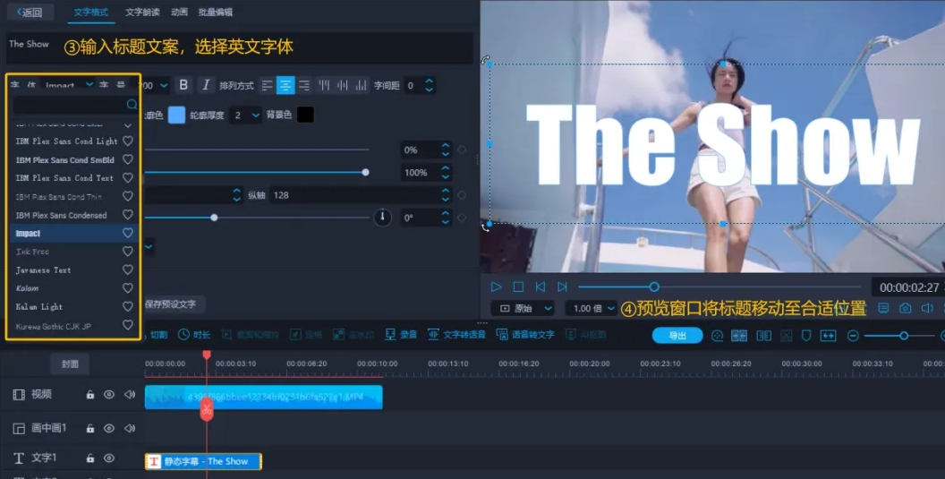Set vertical text alignment to top
The height and width of the screenshot is (479, 945).
coord(324,86)
